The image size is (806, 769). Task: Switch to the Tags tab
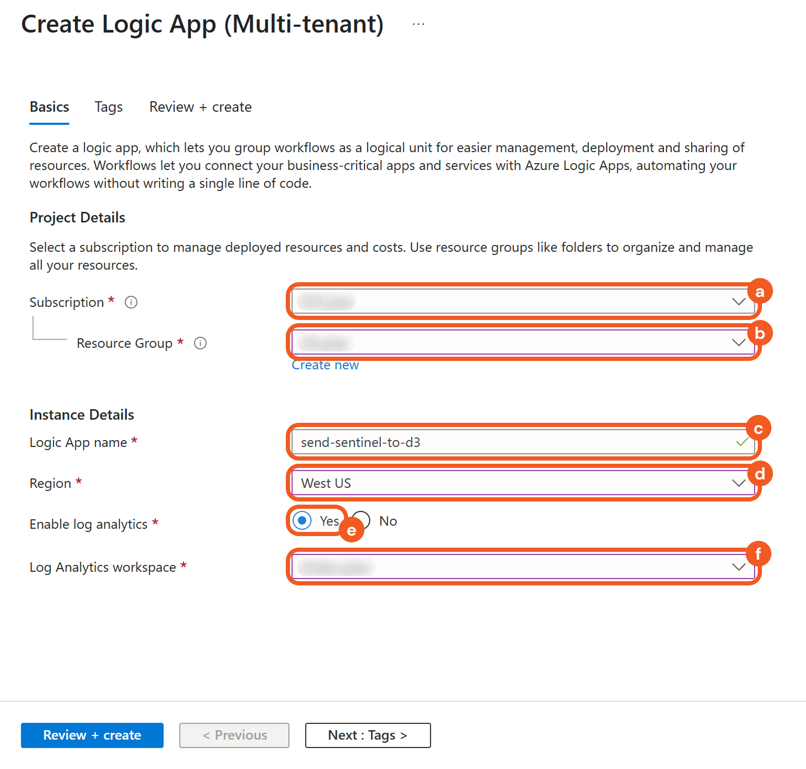(109, 107)
